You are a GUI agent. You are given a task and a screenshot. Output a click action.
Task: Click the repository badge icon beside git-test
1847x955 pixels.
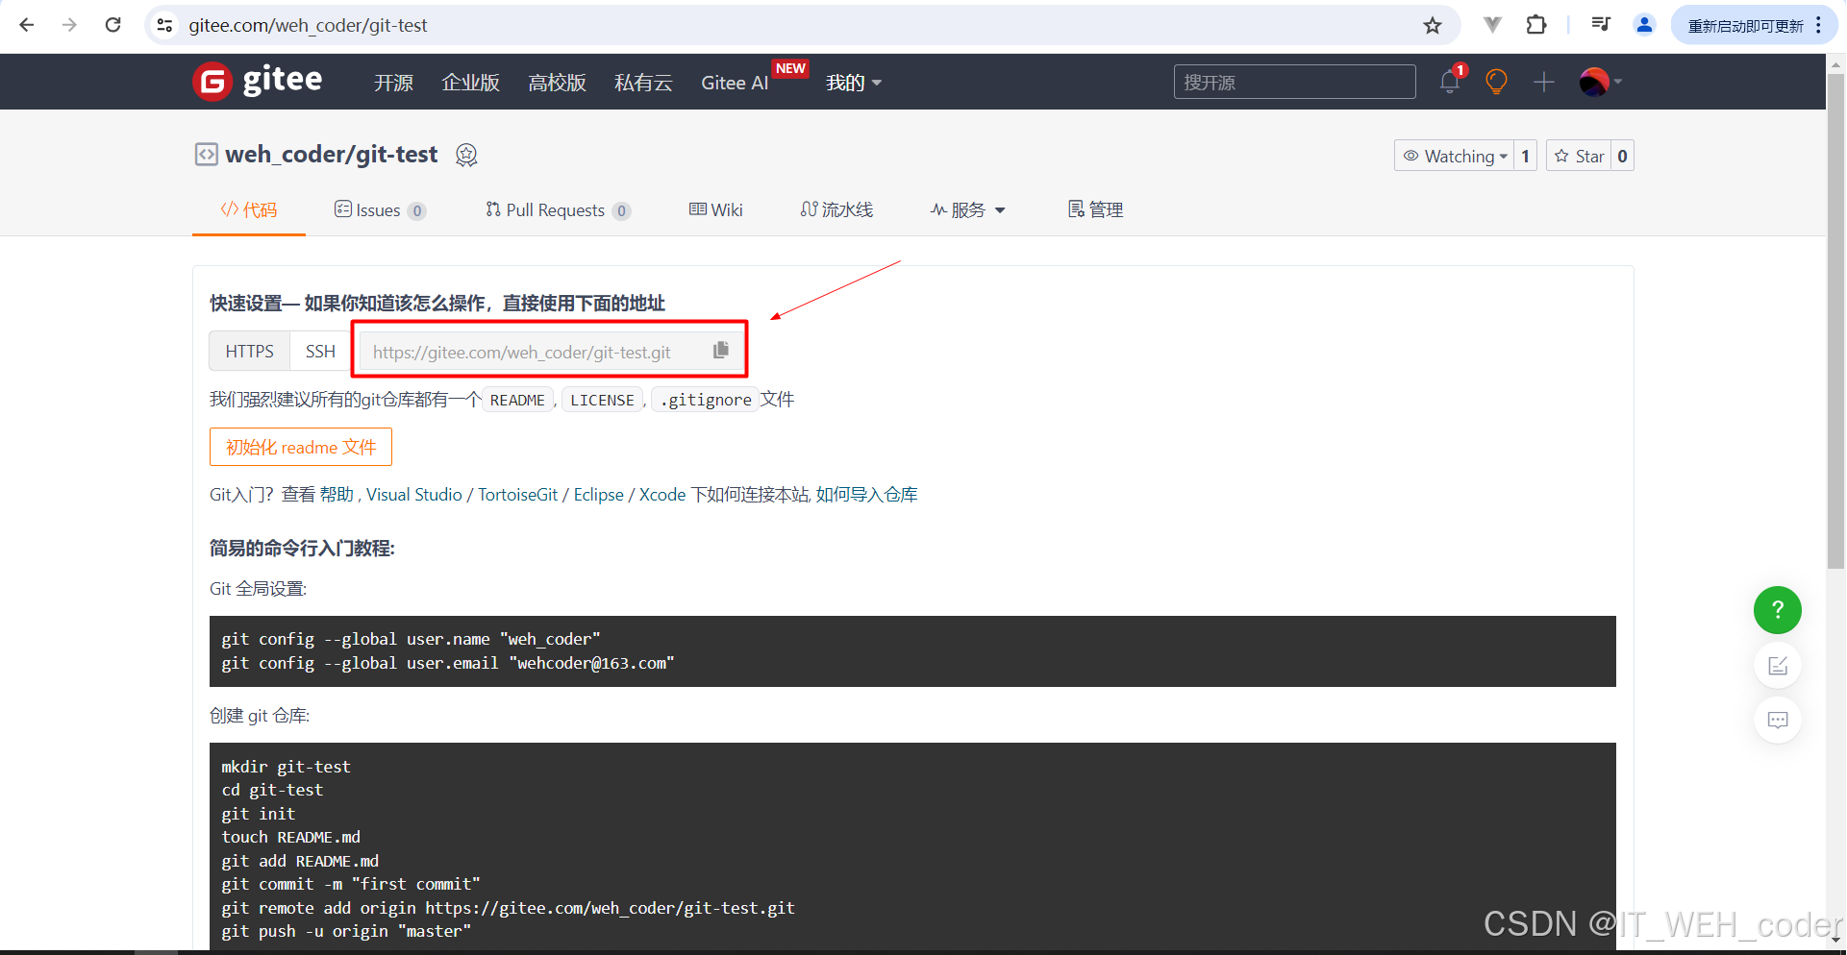(x=466, y=155)
